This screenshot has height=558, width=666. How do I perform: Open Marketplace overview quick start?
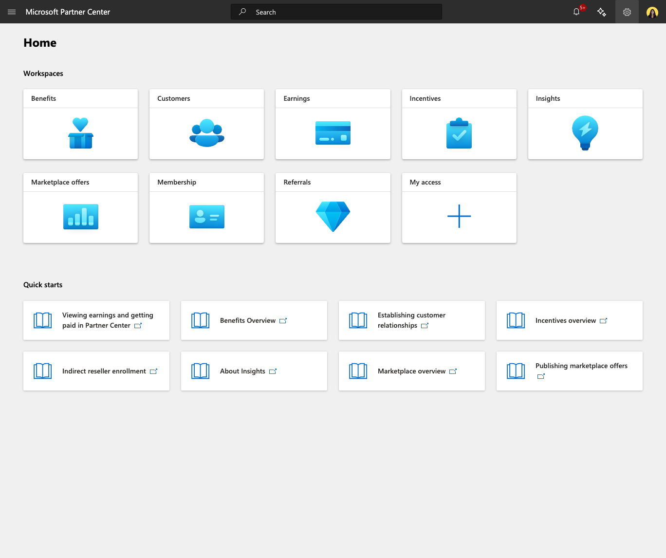[412, 371]
